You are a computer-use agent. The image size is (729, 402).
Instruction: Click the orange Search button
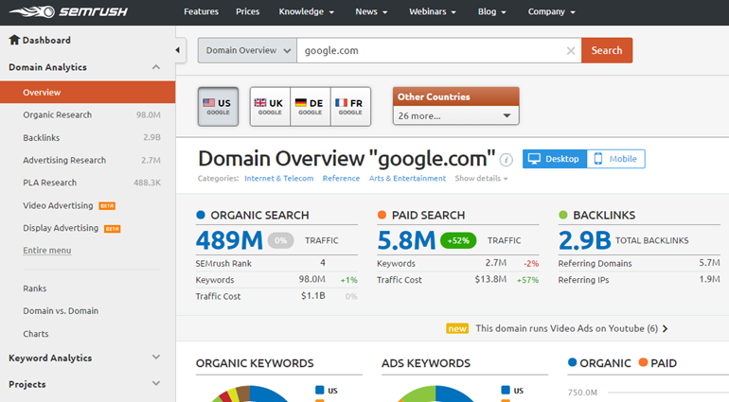tap(607, 51)
